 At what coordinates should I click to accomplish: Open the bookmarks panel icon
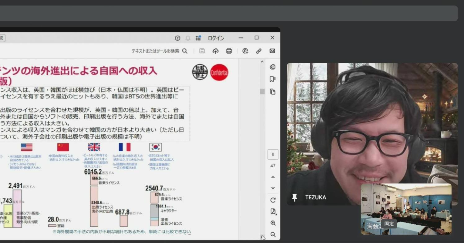click(273, 79)
